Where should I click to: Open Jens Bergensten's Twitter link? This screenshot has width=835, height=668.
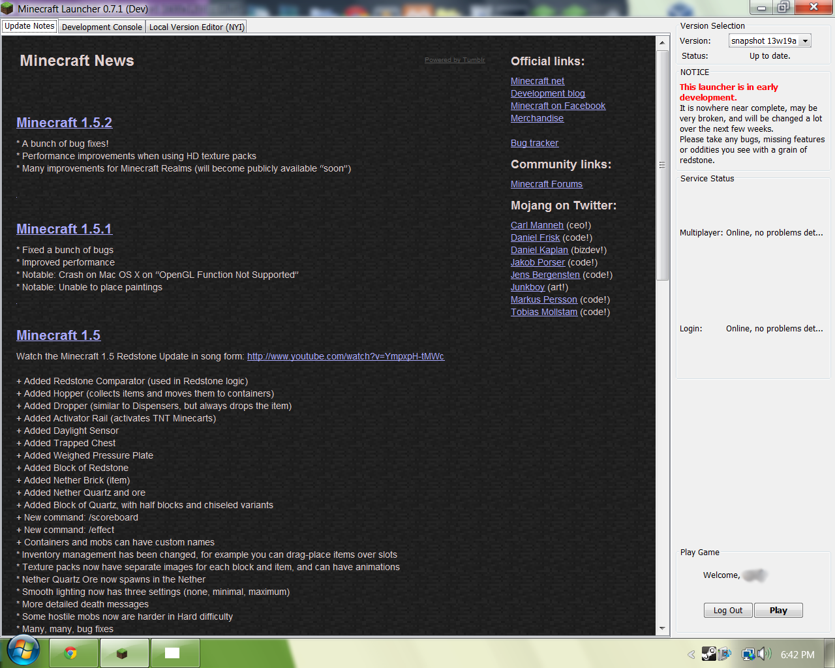point(545,275)
